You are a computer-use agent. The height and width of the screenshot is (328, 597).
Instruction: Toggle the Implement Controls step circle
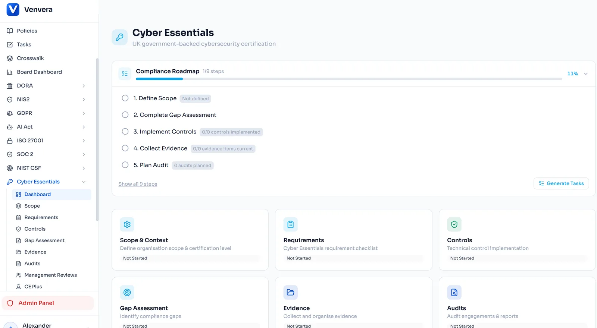click(125, 132)
